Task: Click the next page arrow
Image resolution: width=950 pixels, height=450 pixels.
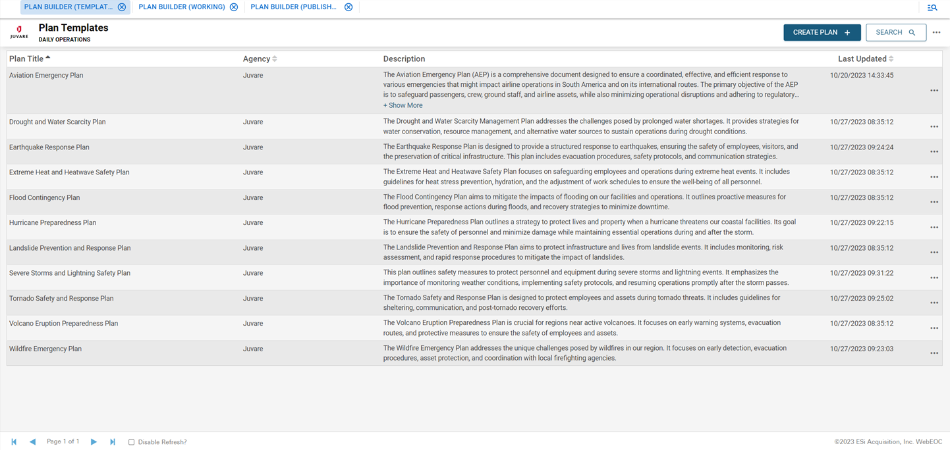Action: coord(94,441)
